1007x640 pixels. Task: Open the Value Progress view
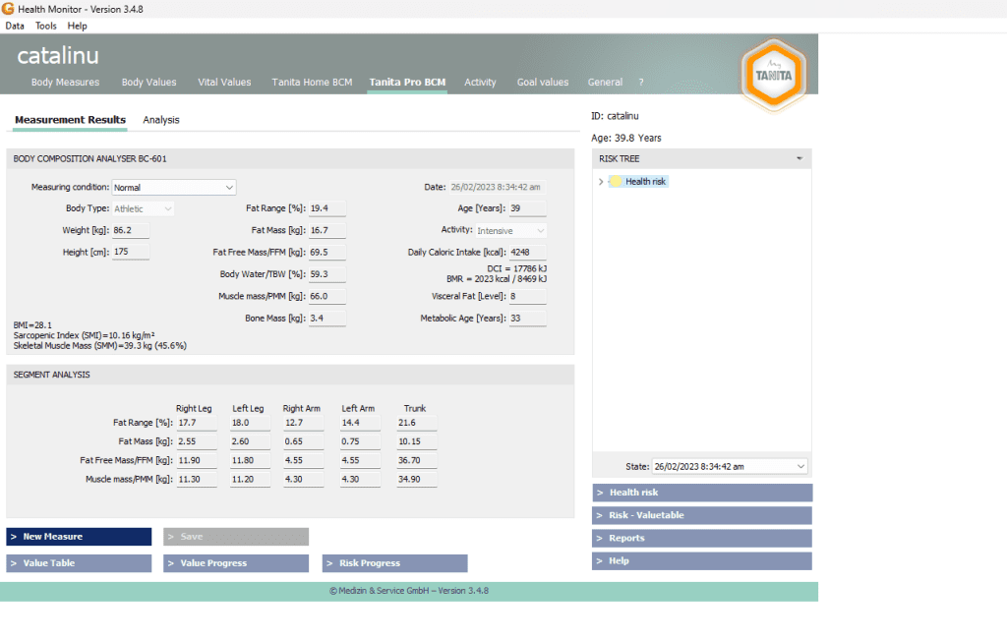(236, 563)
